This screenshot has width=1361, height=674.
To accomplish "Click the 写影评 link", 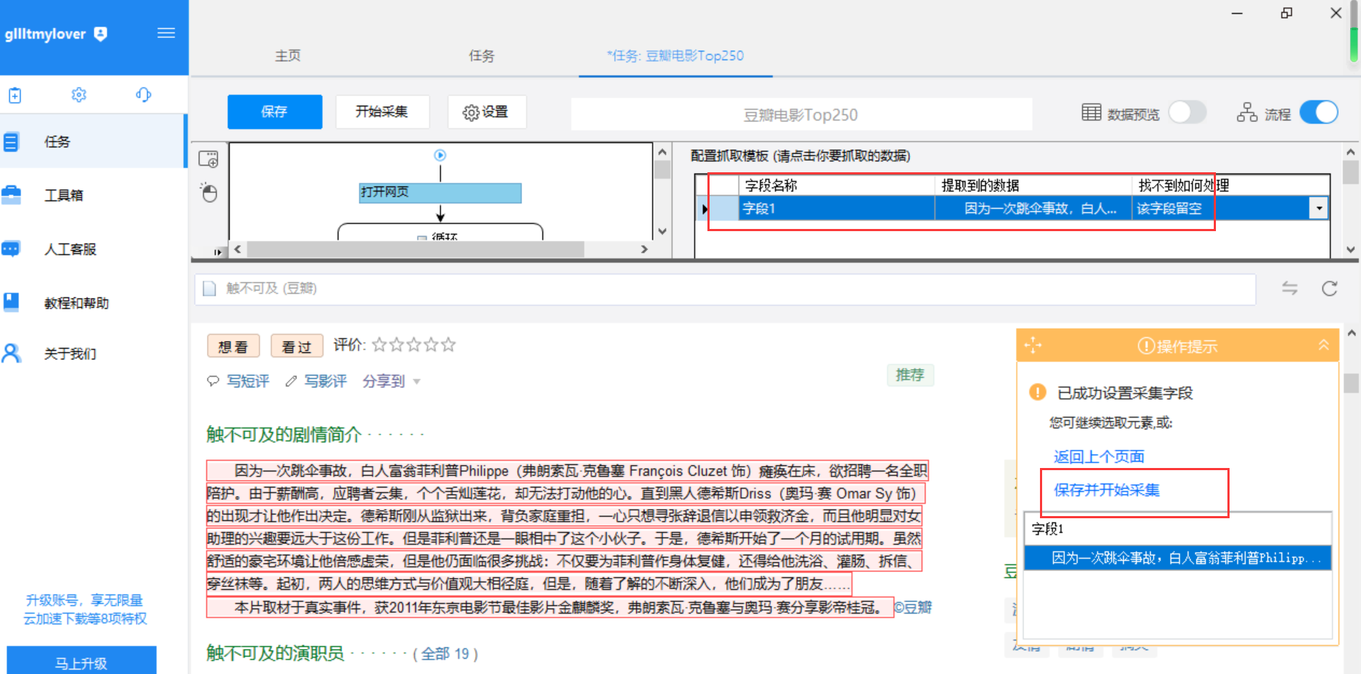I will tap(325, 381).
